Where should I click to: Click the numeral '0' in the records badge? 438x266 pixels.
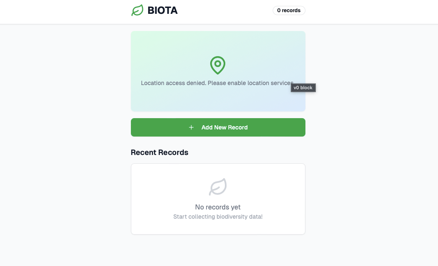tap(279, 10)
